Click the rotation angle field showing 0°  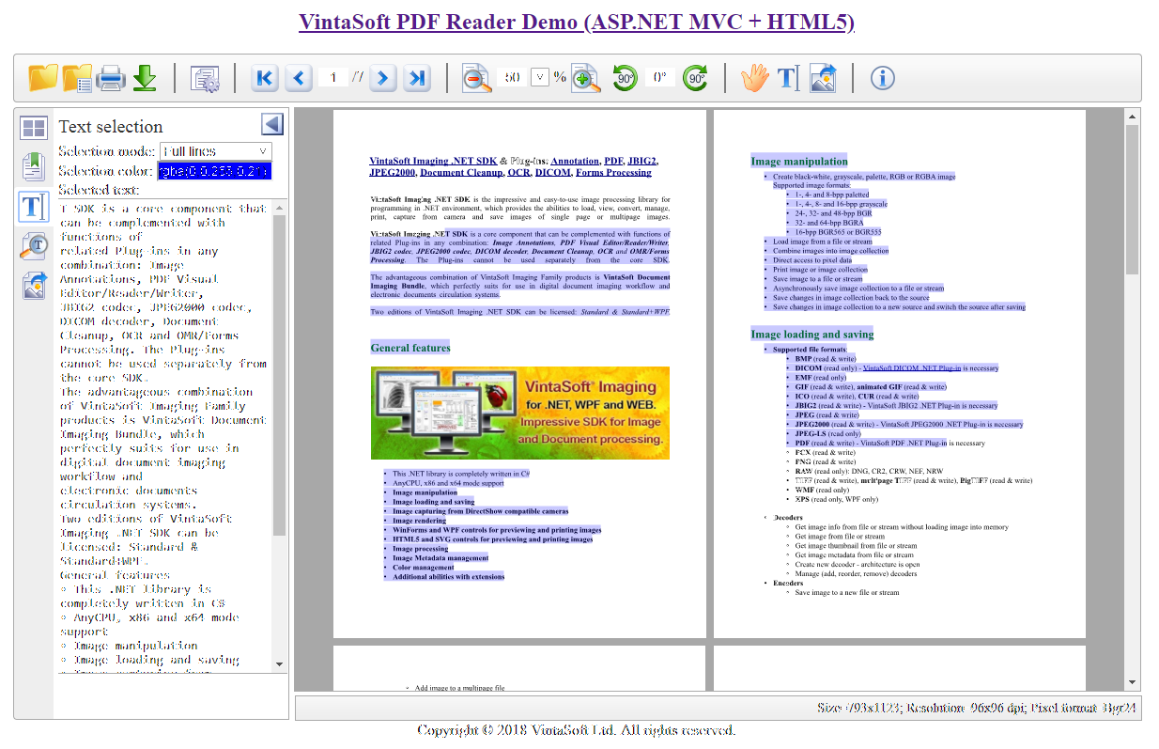[660, 78]
